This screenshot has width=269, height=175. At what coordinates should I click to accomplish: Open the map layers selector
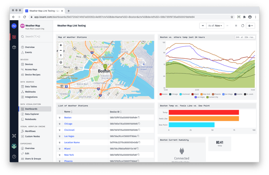point(61,63)
